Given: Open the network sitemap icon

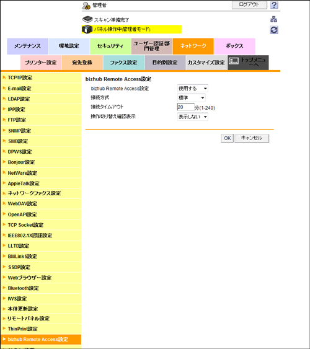Looking at the screenshot, I should (273, 19).
